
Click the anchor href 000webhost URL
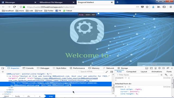66,78
